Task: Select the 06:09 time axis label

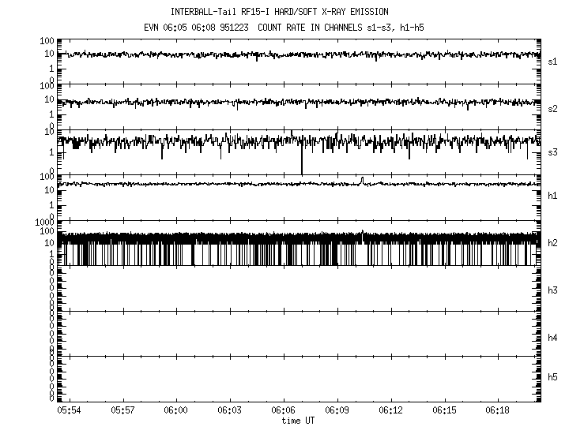Action: pos(337,411)
